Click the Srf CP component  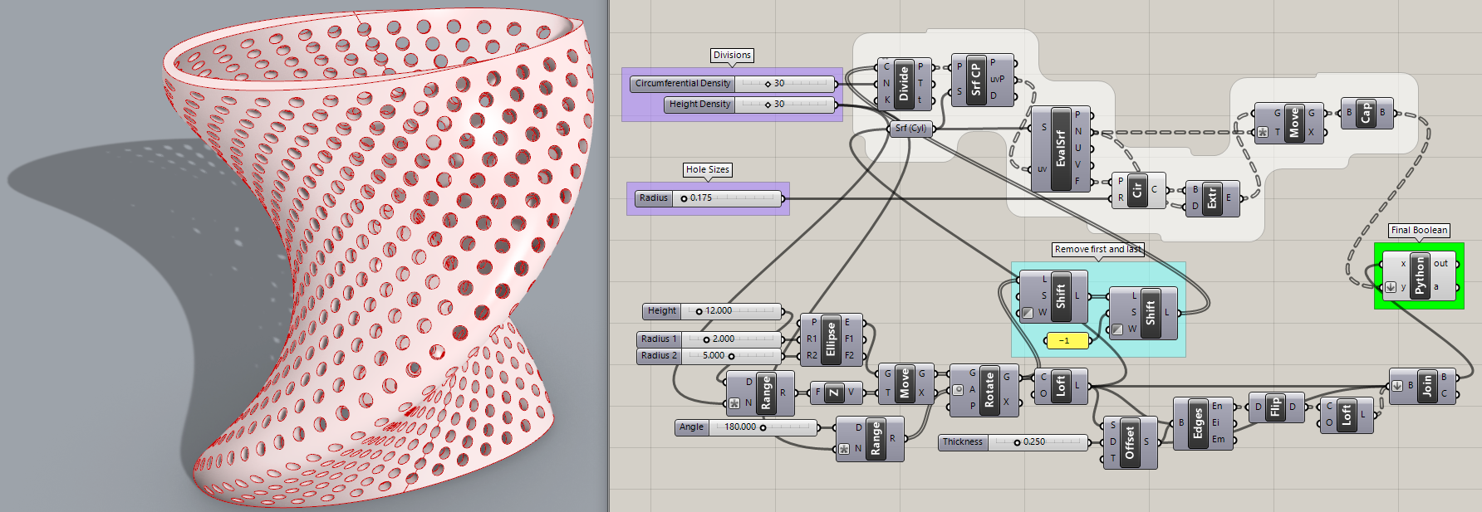tap(976, 80)
